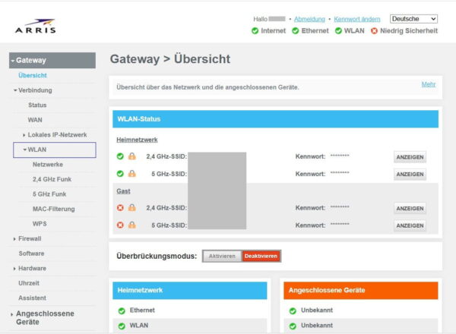This screenshot has width=456, height=334.
Task: Collapse the Gateway menu section
Action: pos(52,61)
